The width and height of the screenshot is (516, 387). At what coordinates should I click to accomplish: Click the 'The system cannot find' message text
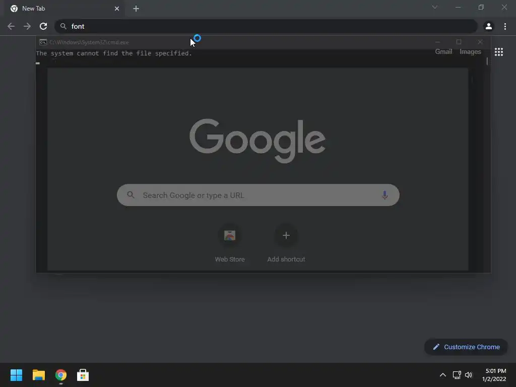coord(114,53)
